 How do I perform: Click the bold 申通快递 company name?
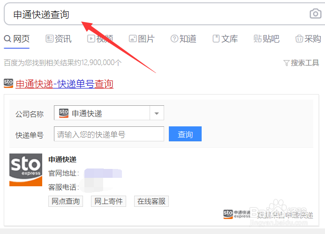click(62, 160)
